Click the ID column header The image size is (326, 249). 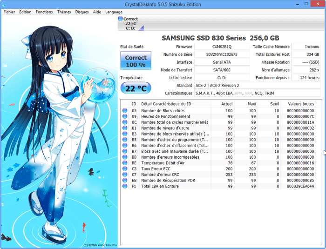point(134,104)
